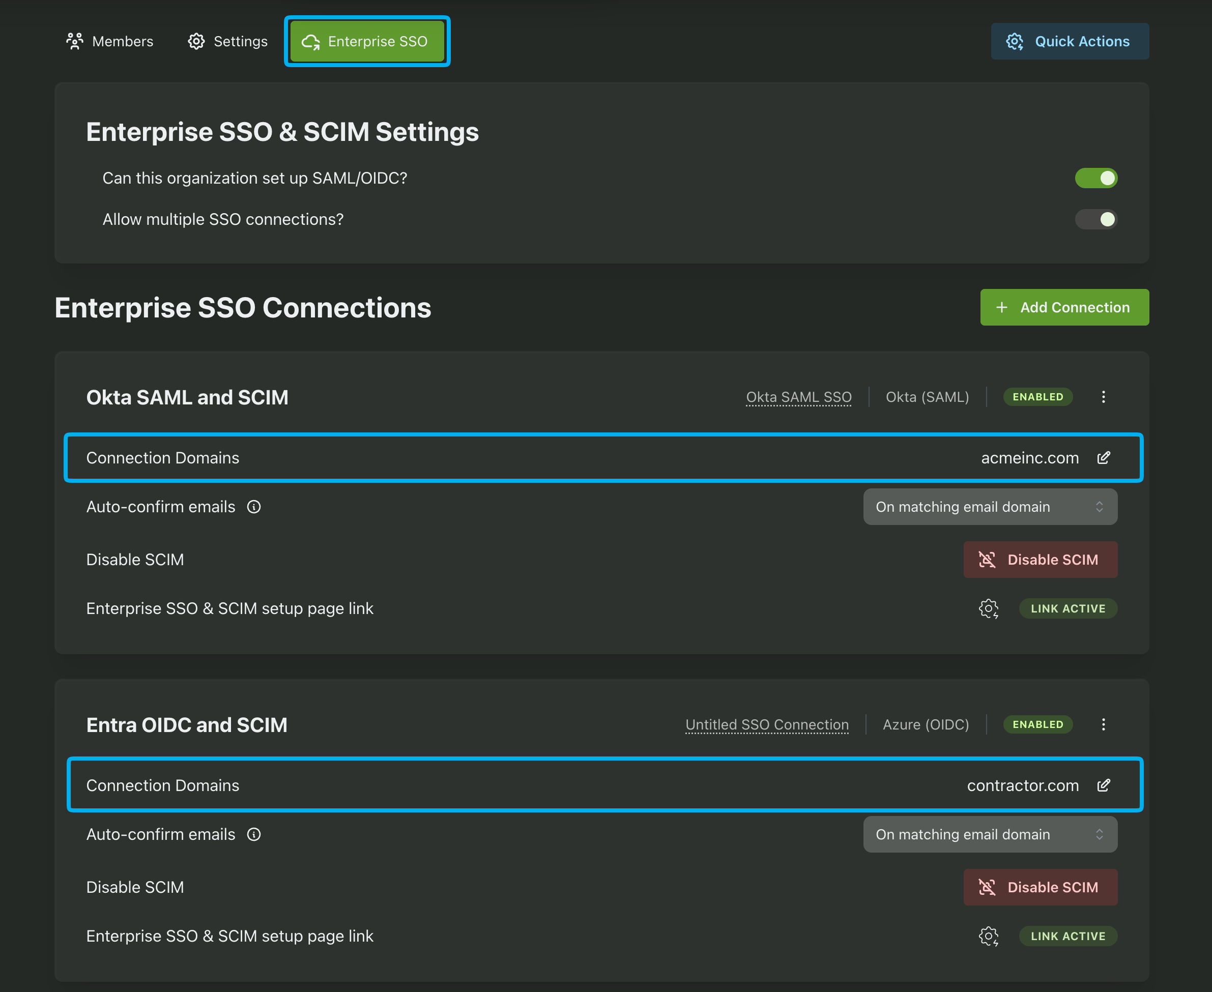
Task: Click Disable SCIM button for Entra connection
Action: 1041,887
